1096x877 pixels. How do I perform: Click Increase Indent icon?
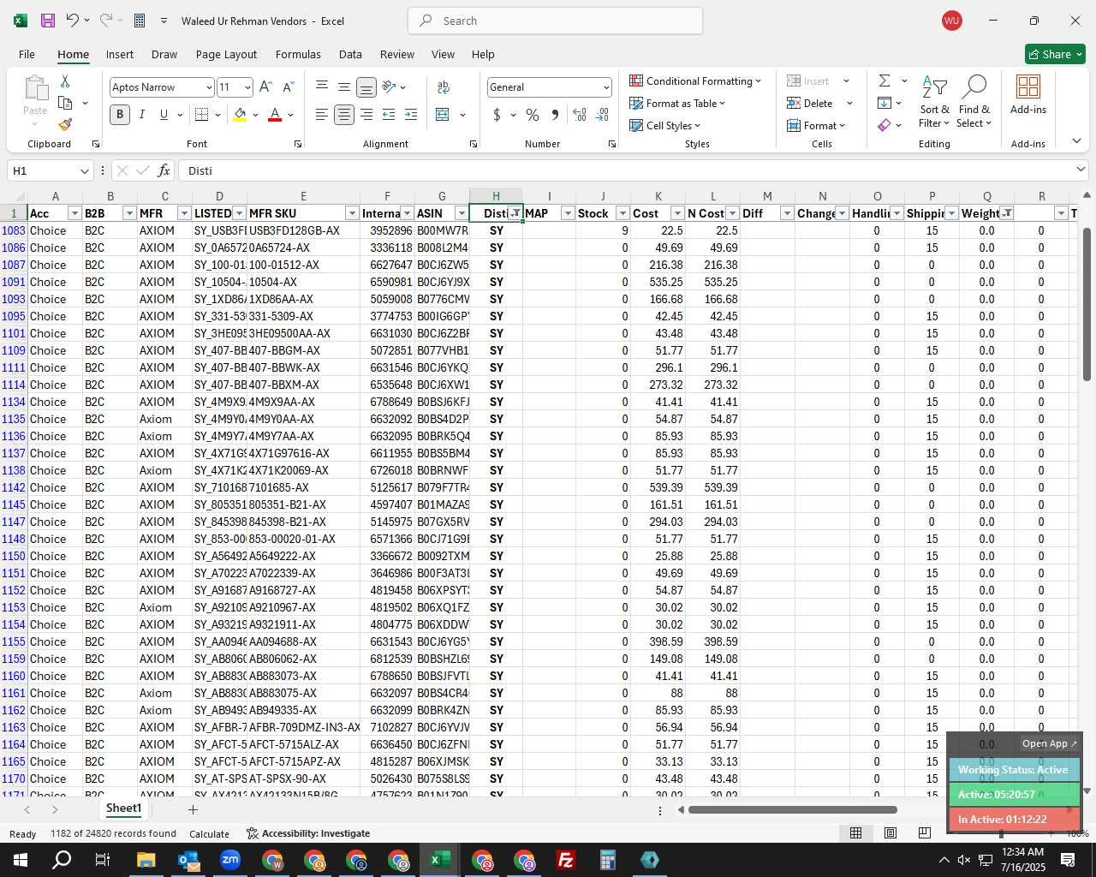coord(411,115)
